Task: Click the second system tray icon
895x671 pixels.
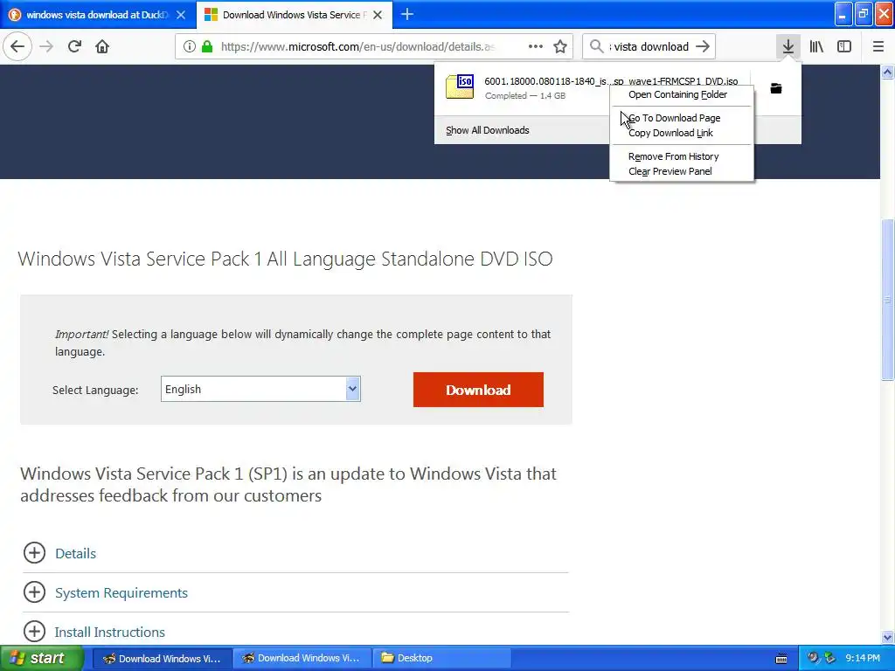Action: click(830, 658)
